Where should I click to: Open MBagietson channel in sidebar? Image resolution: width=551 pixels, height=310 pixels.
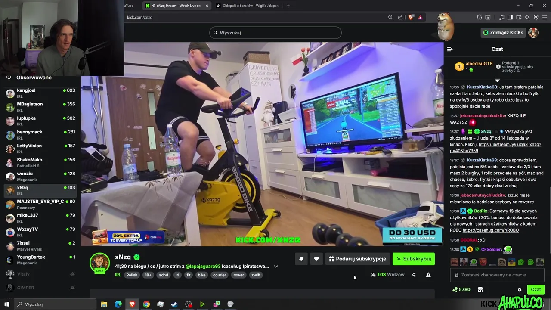pyautogui.click(x=40, y=107)
